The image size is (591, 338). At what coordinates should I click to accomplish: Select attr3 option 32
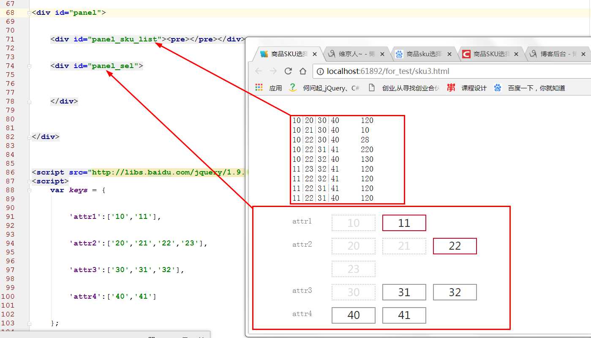455,292
